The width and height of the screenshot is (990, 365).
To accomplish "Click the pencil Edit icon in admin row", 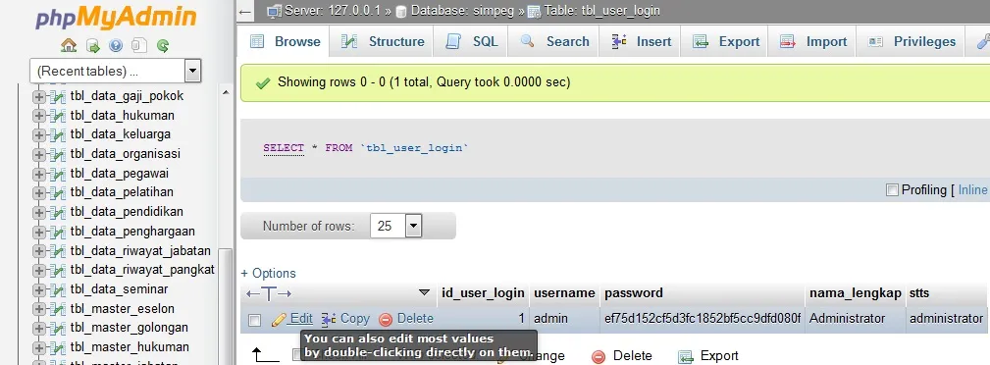I will coord(279,320).
